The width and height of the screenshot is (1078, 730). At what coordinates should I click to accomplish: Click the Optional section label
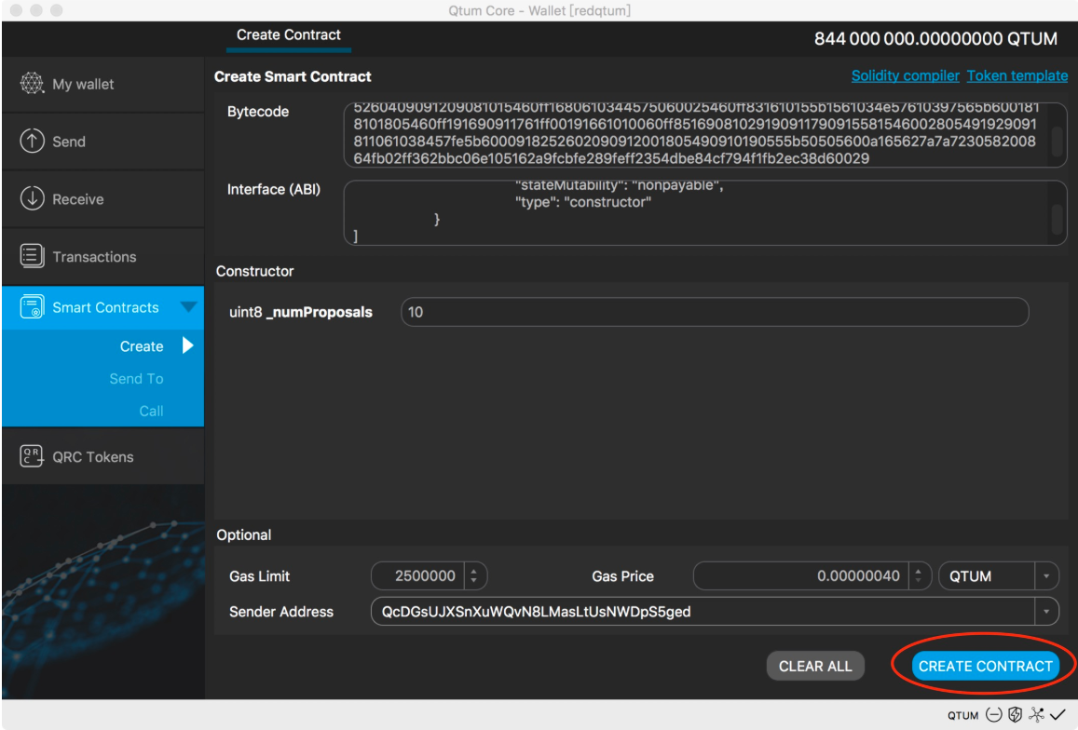pyautogui.click(x=243, y=534)
